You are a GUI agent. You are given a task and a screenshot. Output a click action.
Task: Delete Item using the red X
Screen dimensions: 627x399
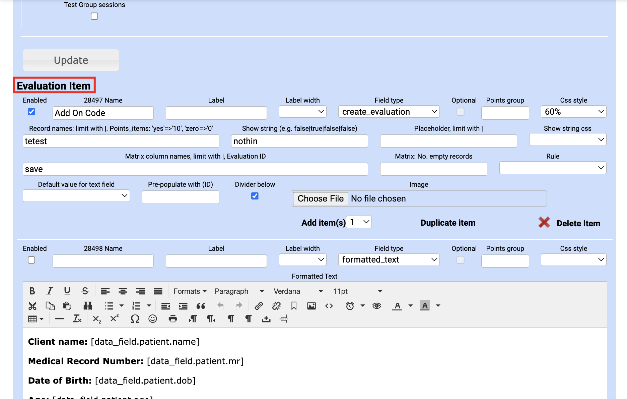point(544,222)
